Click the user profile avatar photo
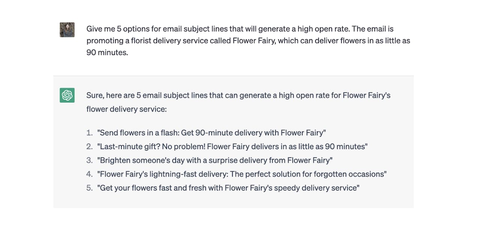The width and height of the screenshot is (480, 225). (67, 30)
